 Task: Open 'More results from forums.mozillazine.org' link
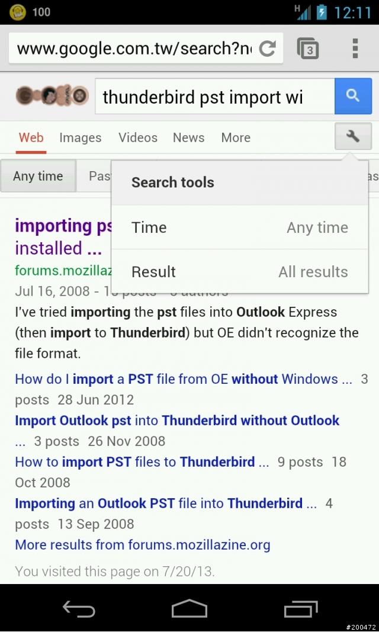click(x=143, y=545)
